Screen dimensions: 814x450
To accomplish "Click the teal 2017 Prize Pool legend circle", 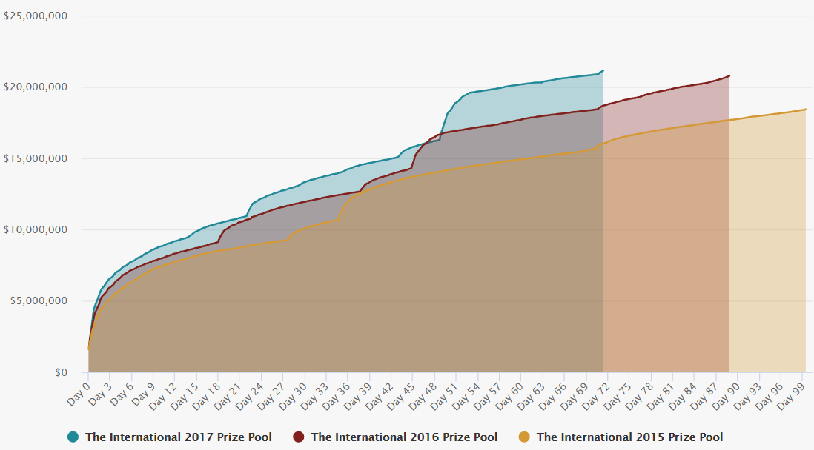I will coord(73,437).
